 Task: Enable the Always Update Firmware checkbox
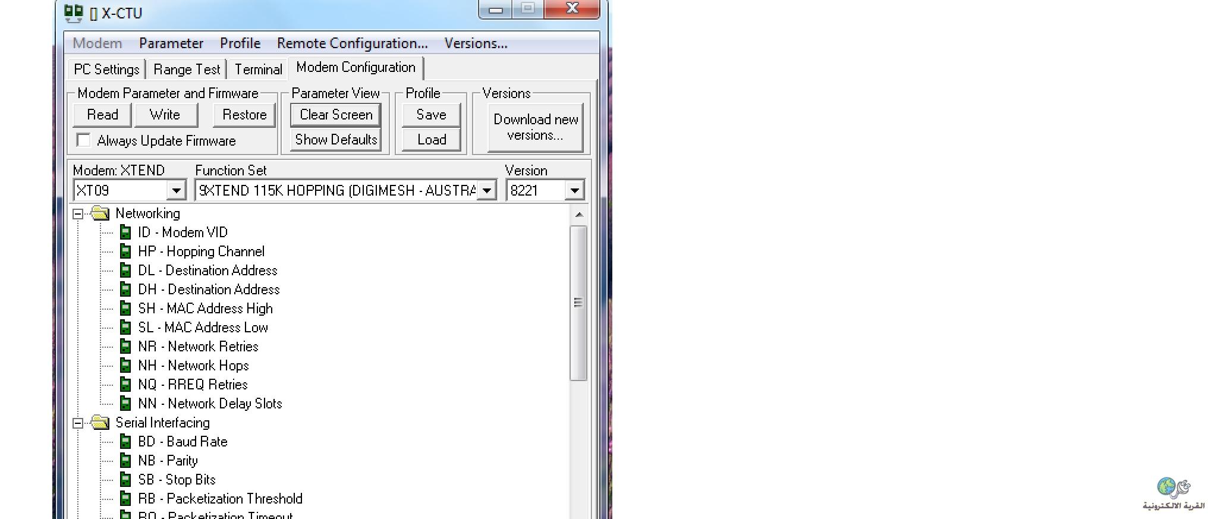point(84,140)
